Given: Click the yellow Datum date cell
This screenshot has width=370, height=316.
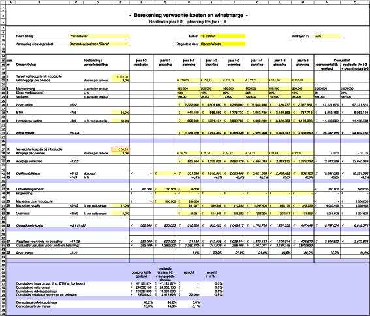Looking at the screenshot, I should pyautogui.click(x=223, y=36).
